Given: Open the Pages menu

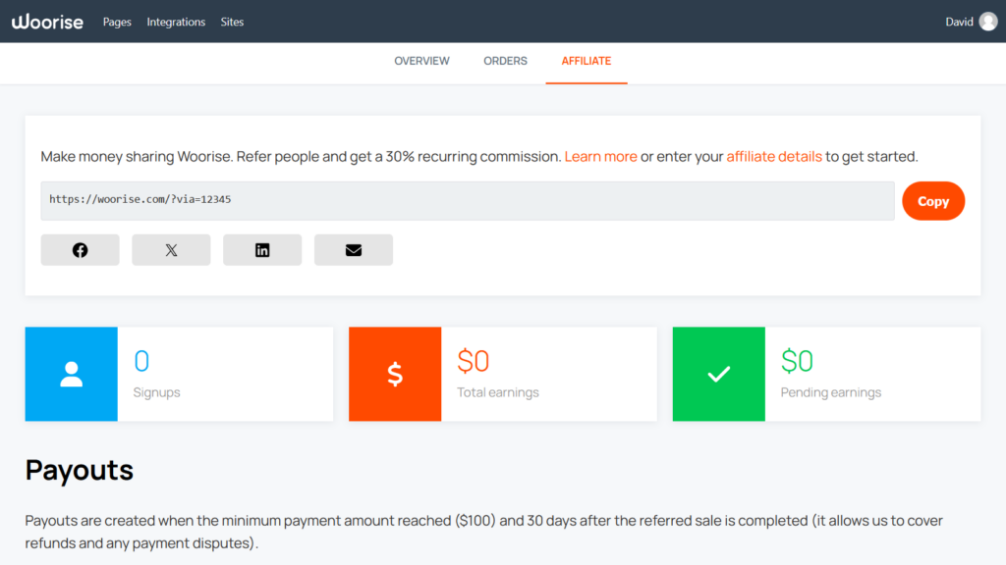Looking at the screenshot, I should tap(117, 22).
